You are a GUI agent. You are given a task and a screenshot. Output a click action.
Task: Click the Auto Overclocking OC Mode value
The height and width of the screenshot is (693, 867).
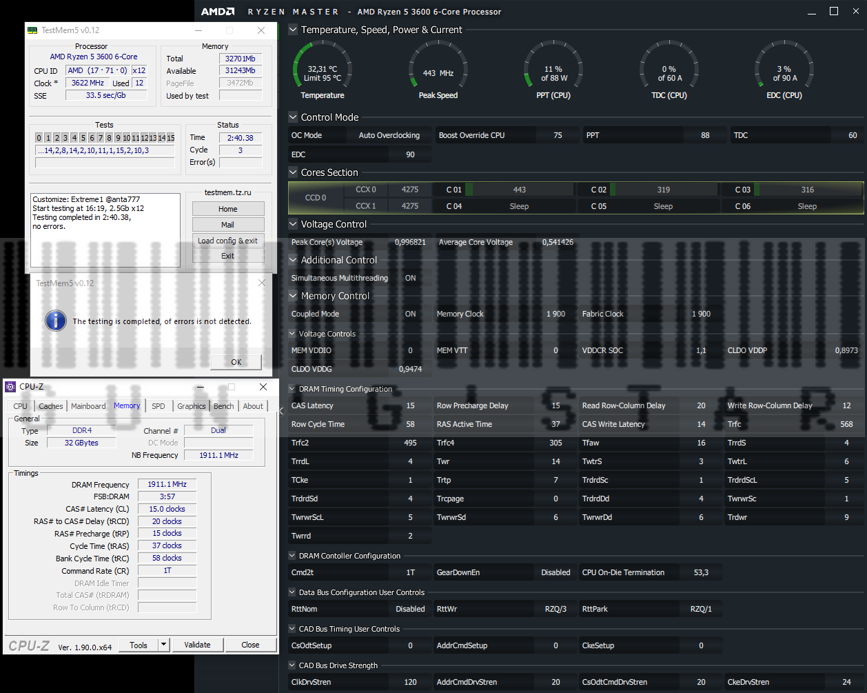tap(389, 135)
